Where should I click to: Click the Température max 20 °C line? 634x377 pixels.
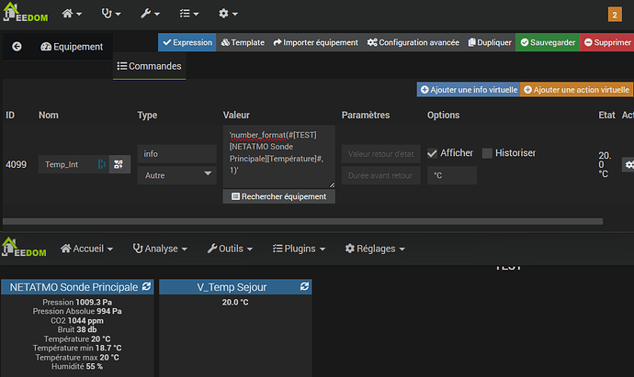pyautogui.click(x=77, y=358)
